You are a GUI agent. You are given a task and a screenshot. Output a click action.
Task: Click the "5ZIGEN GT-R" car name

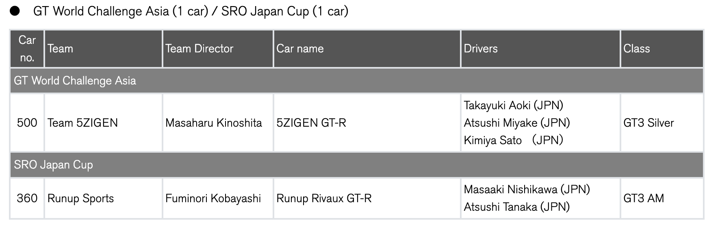point(311,123)
